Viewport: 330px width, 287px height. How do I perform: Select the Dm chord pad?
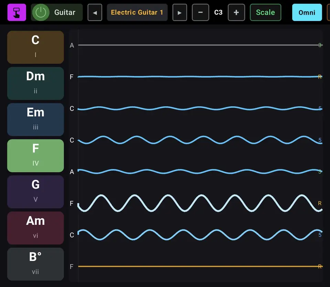click(x=35, y=83)
